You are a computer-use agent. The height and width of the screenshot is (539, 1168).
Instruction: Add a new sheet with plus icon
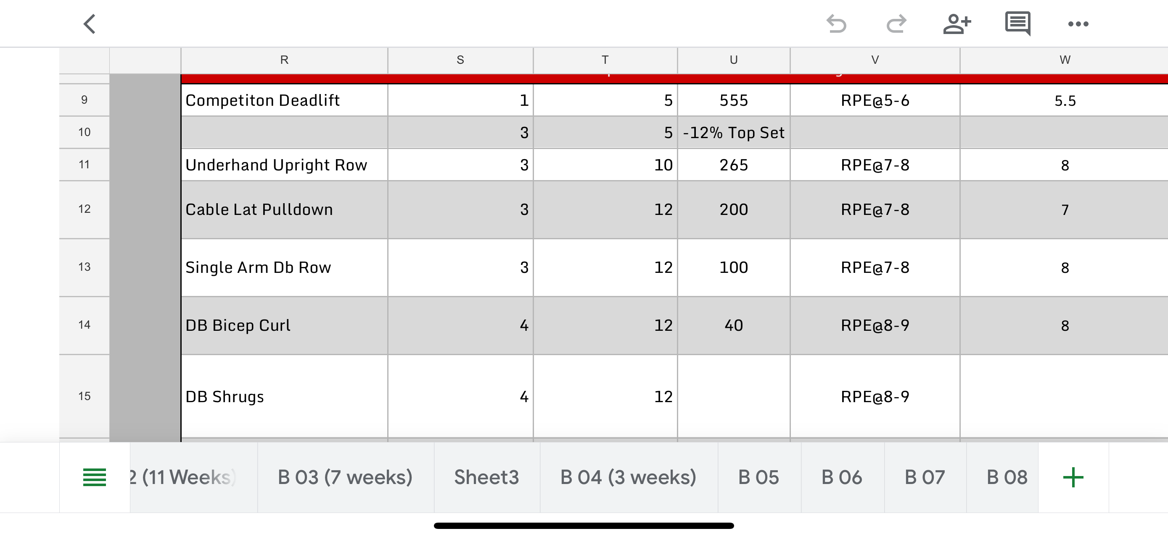pos(1073,477)
